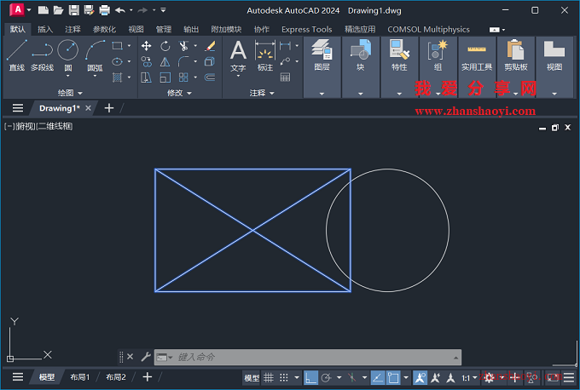The image size is (580, 390).
Task: Open the Circle tool dropdown arrow
Action: [68, 76]
